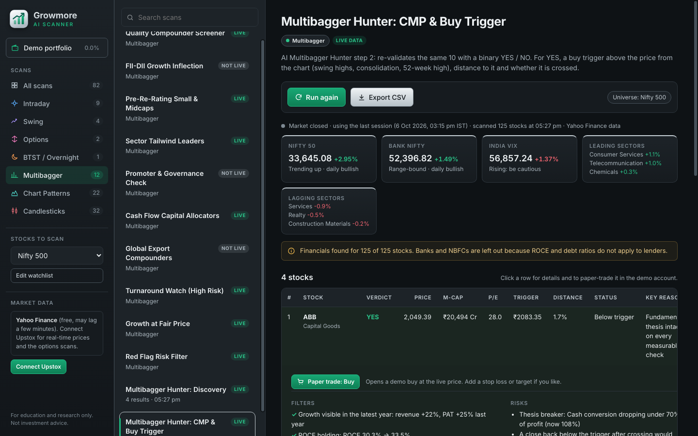Click the Connect Upstox button
The height and width of the screenshot is (436, 698).
point(38,367)
